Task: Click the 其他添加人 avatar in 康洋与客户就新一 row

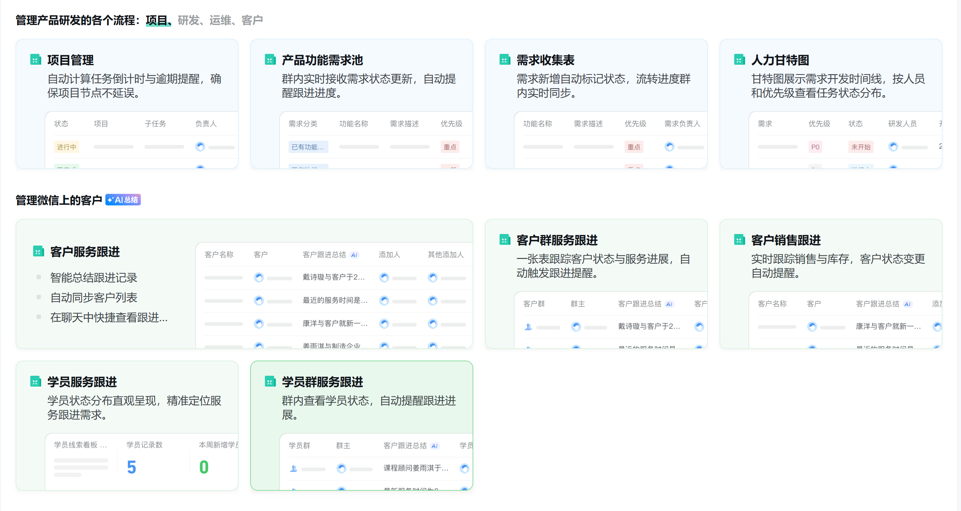Action: click(433, 324)
